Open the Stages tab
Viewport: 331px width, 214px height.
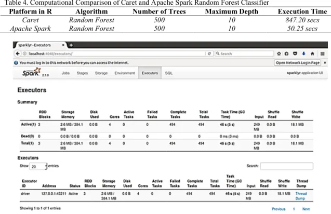[82, 73]
